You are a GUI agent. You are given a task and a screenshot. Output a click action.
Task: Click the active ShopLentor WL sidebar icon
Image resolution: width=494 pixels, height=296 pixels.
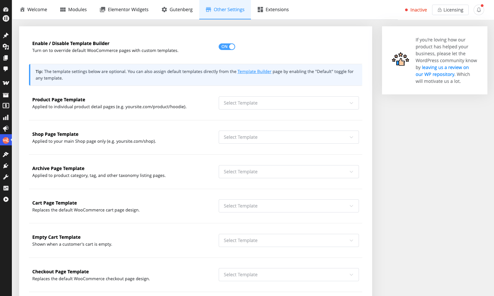click(6, 140)
